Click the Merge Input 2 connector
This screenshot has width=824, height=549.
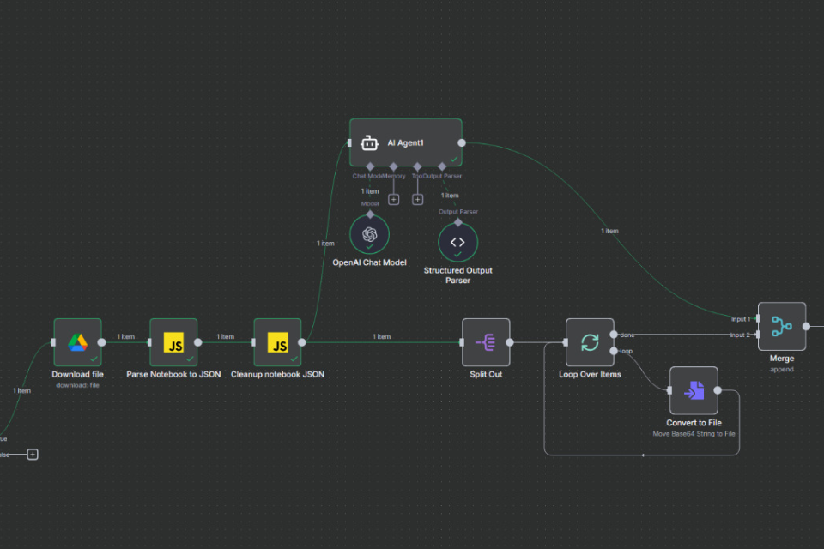click(757, 335)
